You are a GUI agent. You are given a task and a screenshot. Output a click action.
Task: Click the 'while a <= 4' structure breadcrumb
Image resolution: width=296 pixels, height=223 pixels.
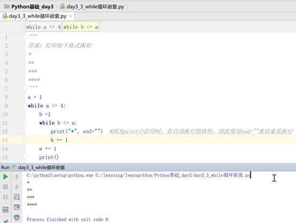coord(43,27)
